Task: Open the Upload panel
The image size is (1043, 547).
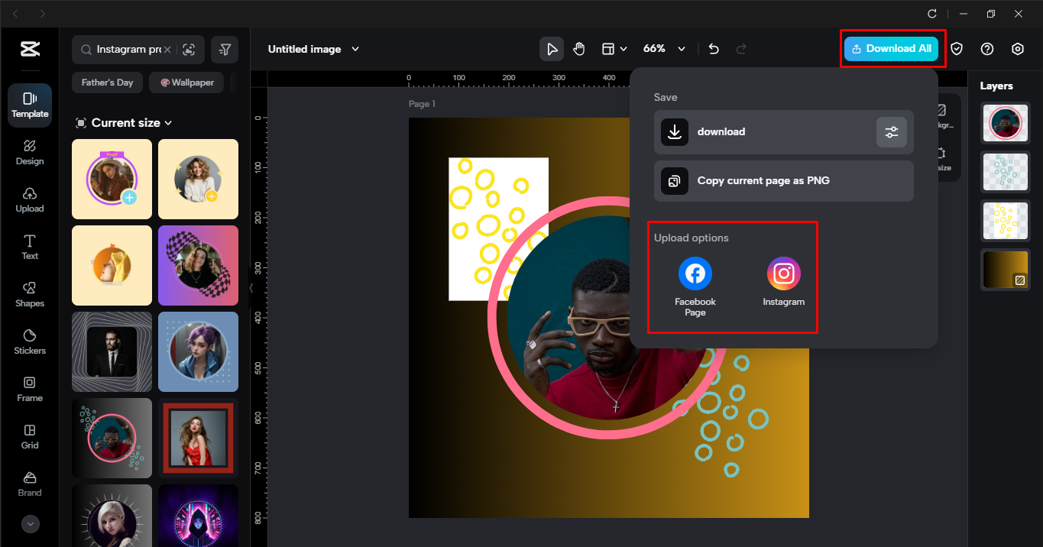Action: (29, 199)
